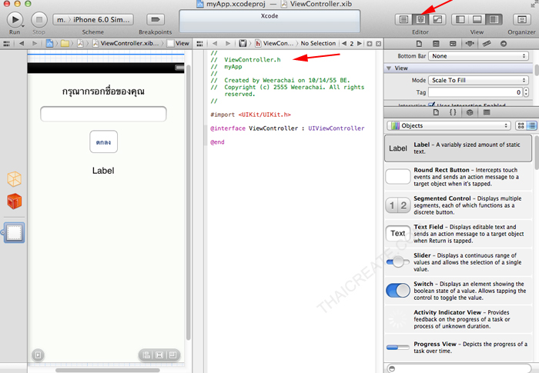Go back in left editor history
539x373 pixels.
pos(22,43)
